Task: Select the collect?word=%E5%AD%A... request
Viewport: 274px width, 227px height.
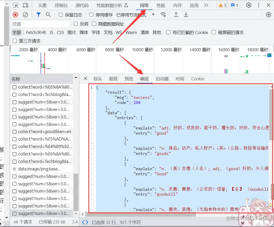Action: [41, 139]
